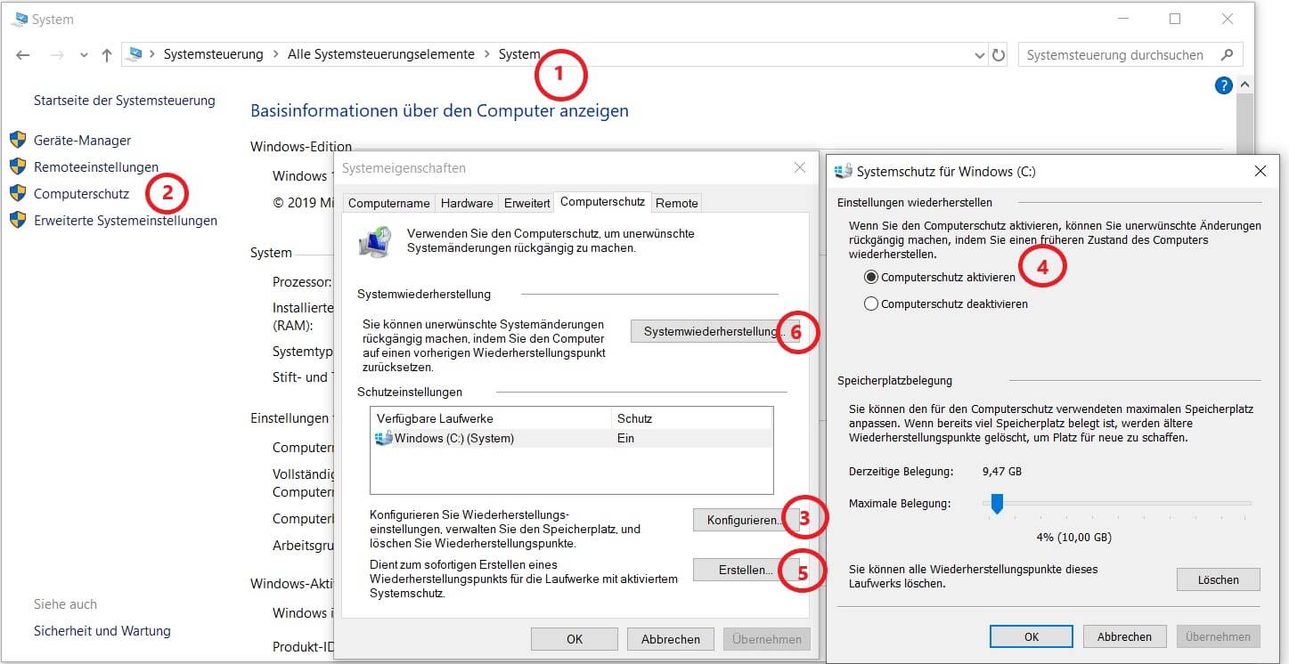This screenshot has height=664, width=1289.
Task: Expand the chevron before Systemsteuerung breadcrumb
Action: click(152, 54)
